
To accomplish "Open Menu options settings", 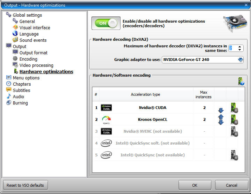I will click(26, 78).
